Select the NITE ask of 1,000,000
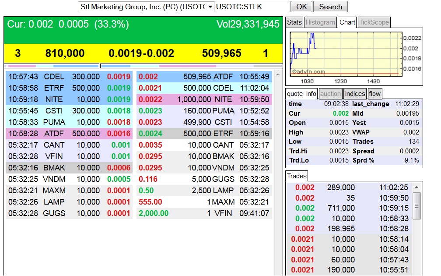 (204, 99)
